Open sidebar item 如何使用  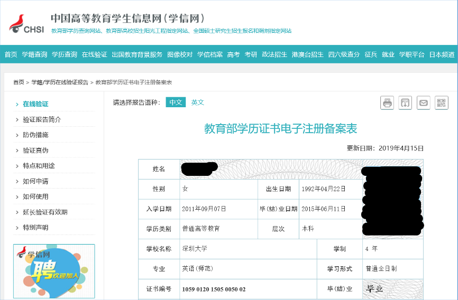[35, 196]
